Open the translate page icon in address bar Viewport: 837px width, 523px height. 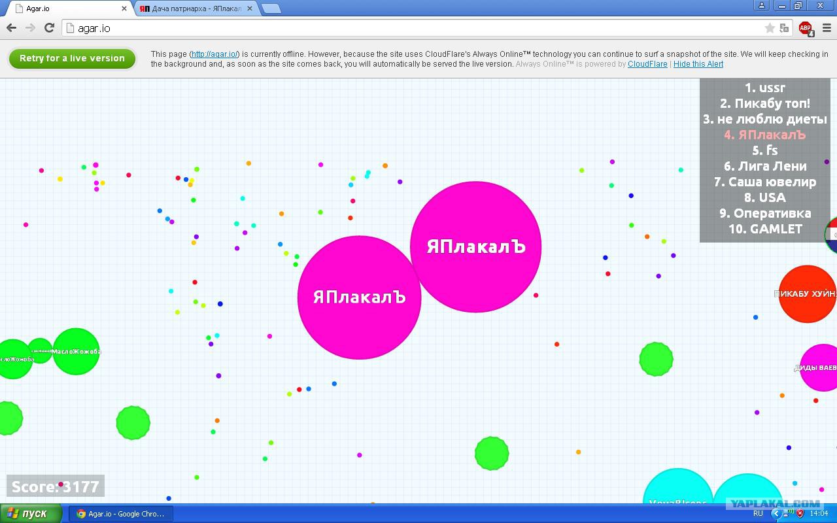(784, 28)
